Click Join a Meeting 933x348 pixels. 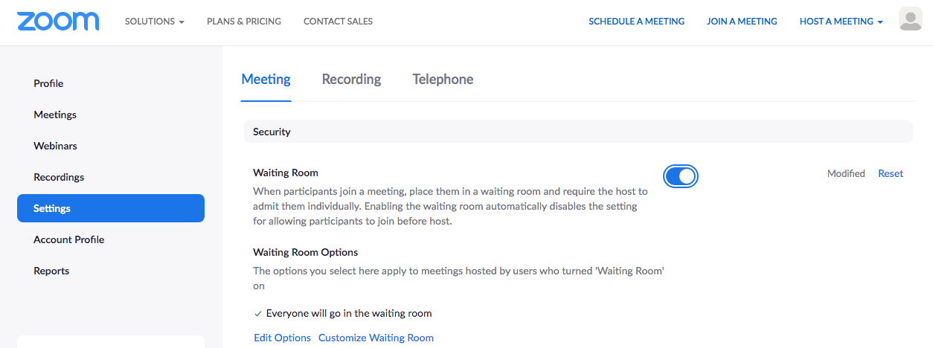[742, 22]
